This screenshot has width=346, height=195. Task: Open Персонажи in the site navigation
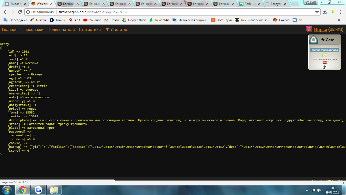pyautogui.click(x=33, y=29)
